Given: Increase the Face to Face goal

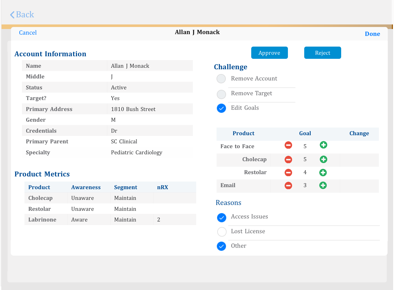Looking at the screenshot, I should click(323, 145).
